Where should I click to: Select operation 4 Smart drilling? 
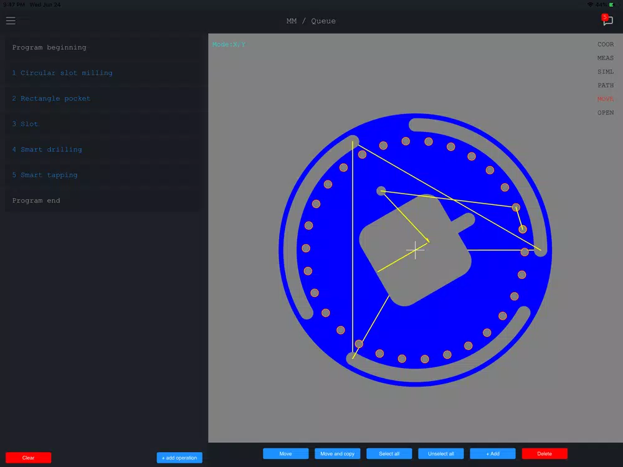coord(104,149)
